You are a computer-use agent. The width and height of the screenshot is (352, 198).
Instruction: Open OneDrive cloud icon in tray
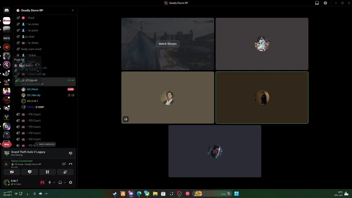pyautogui.click(x=40, y=194)
